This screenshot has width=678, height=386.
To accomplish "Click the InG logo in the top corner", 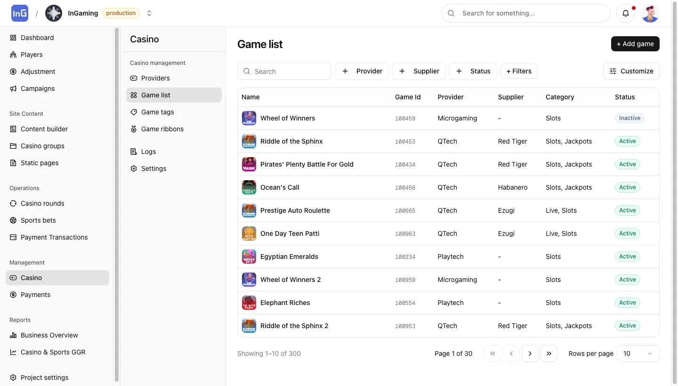I will [x=19, y=13].
